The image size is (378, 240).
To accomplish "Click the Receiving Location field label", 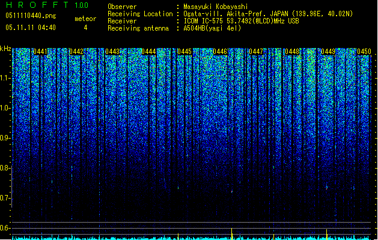I will point(140,14).
